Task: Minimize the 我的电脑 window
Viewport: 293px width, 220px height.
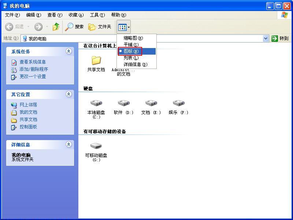Action: [270, 6]
